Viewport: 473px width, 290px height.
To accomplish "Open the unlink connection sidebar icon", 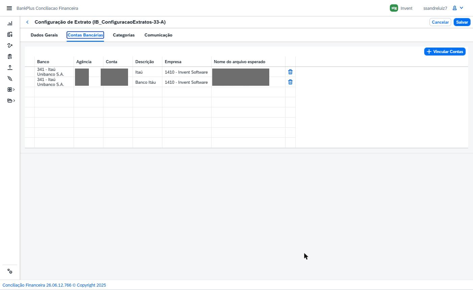I will pyautogui.click(x=10, y=78).
